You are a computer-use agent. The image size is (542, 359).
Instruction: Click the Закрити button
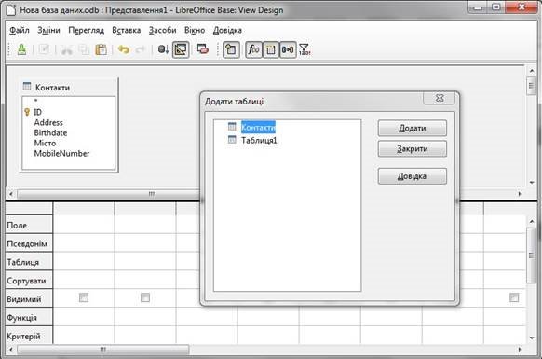(412, 149)
